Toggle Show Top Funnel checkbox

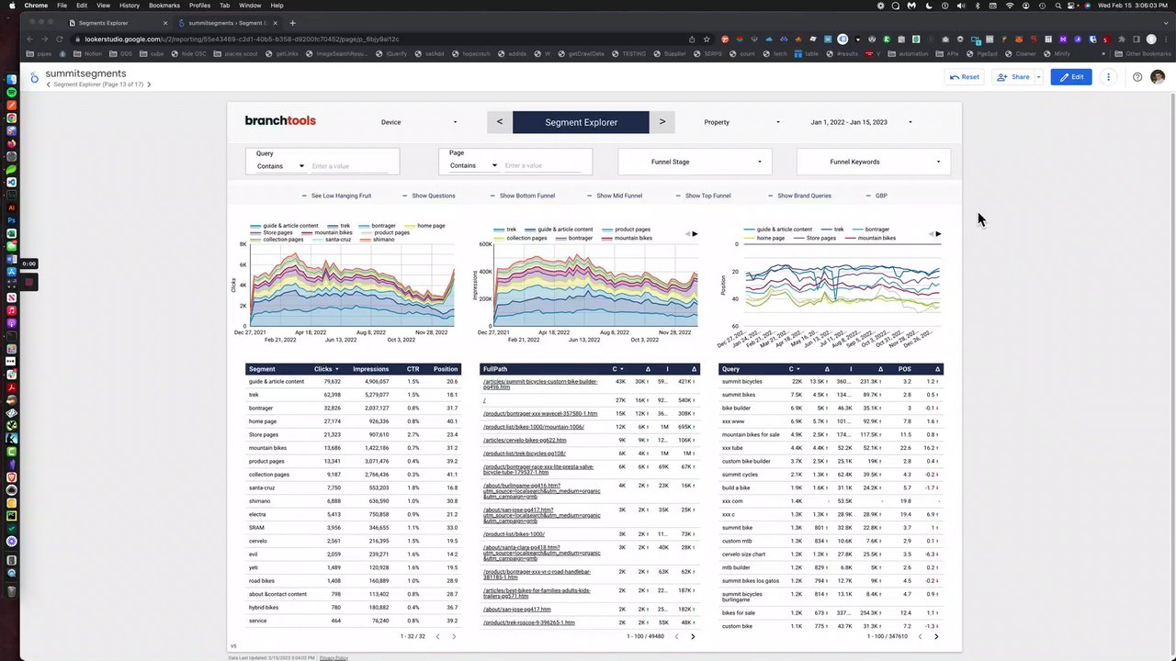coord(679,196)
